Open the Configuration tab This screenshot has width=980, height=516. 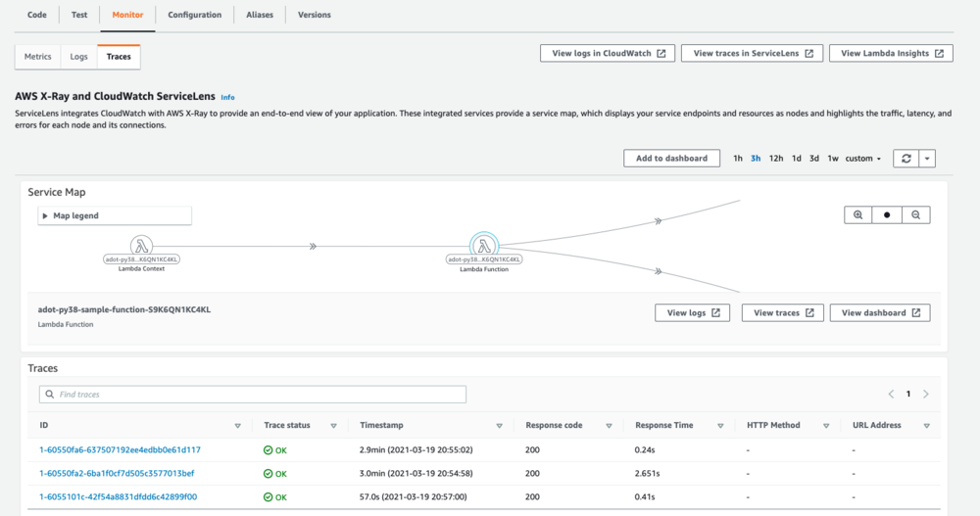click(x=194, y=15)
